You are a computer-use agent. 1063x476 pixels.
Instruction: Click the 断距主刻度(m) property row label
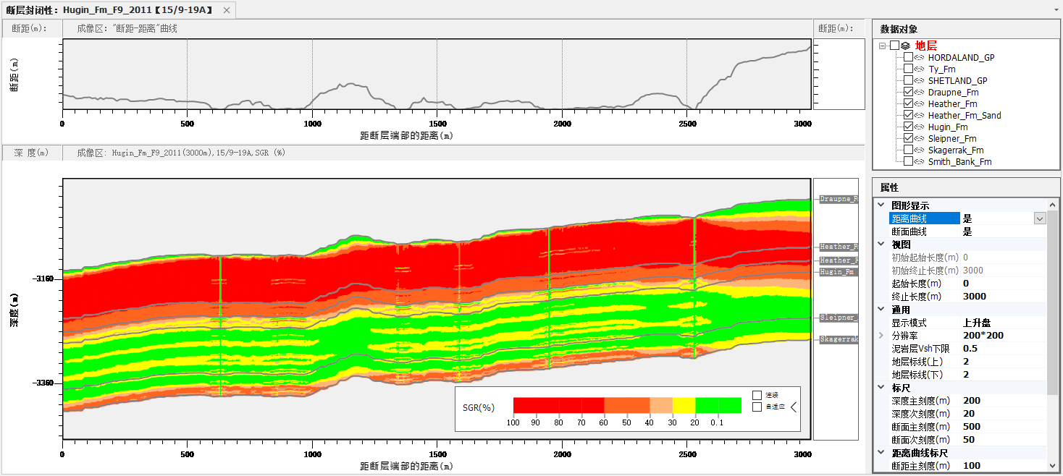pos(922,466)
